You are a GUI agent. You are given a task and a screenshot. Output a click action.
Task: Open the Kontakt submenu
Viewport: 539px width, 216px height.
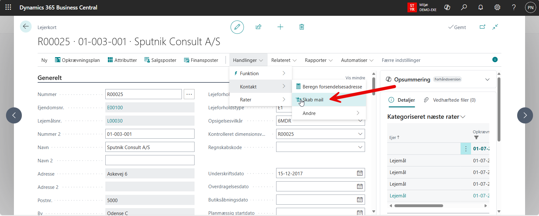coord(261,87)
